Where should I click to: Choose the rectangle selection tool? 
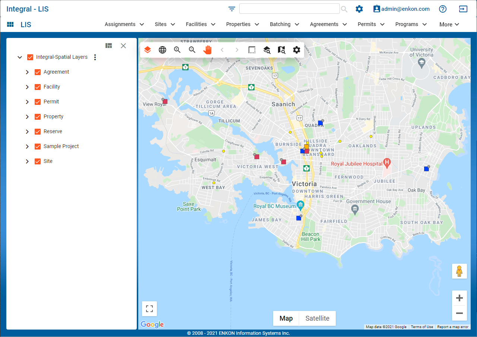point(252,50)
